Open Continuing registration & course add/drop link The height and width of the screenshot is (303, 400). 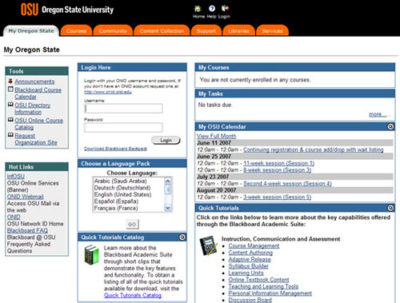314,150
